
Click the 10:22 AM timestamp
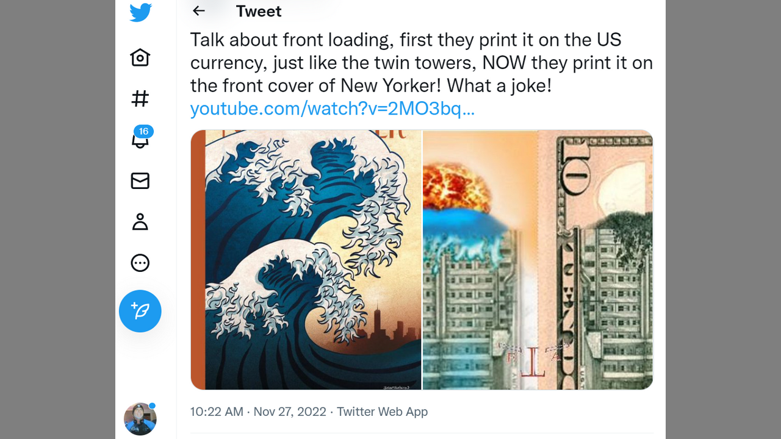click(x=217, y=412)
